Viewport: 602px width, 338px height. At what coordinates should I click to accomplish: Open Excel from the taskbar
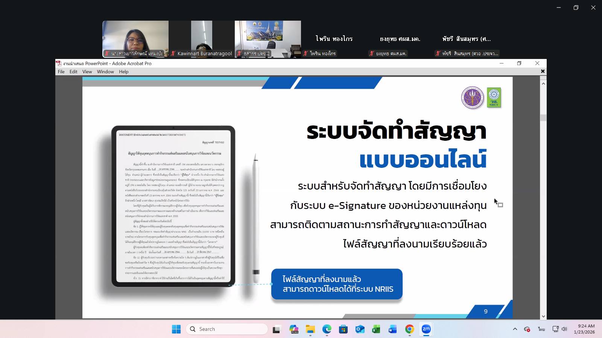click(376, 329)
